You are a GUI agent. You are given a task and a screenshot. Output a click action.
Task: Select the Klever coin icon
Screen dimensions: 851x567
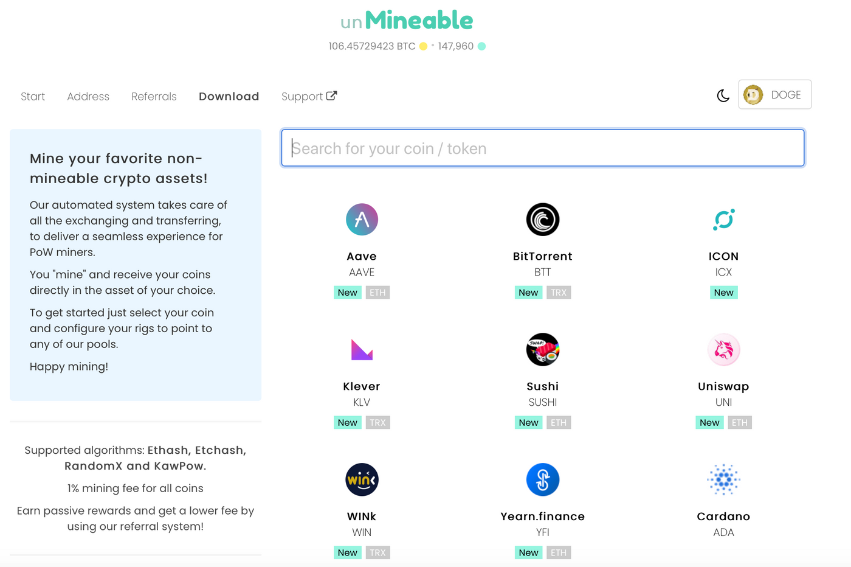click(x=362, y=350)
